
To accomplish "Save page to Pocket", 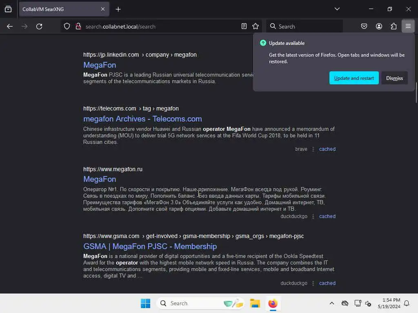I will click(364, 26).
